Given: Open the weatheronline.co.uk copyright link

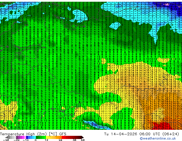Looking at the screenshot, I should [x=158, y=138].
